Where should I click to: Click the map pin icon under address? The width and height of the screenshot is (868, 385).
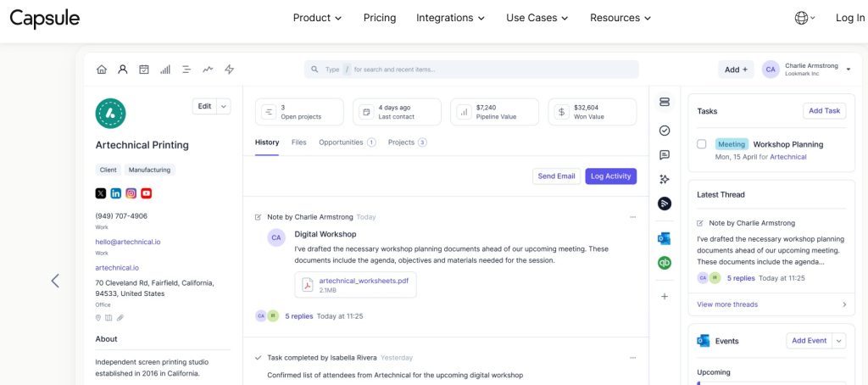98,318
